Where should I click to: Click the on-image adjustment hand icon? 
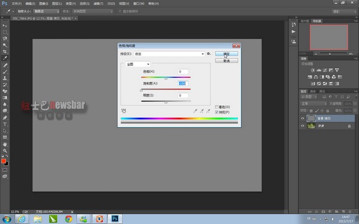pyautogui.click(x=123, y=111)
